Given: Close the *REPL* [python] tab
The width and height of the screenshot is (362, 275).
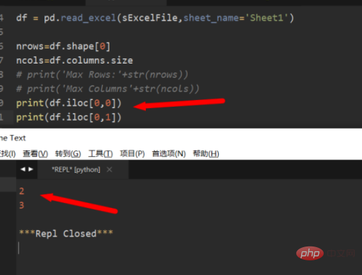Looking at the screenshot, I should [109, 170].
